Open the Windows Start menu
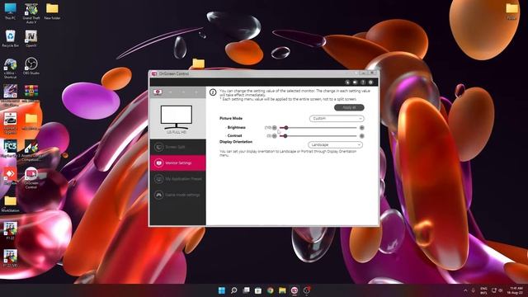This screenshot has height=297, width=528. [x=222, y=290]
